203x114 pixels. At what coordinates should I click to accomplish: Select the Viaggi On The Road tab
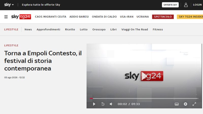(135, 29)
